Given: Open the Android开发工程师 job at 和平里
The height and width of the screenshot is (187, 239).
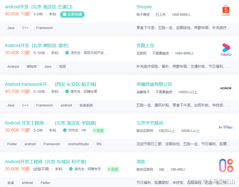Looking at the screenshot, I should 46,162.
